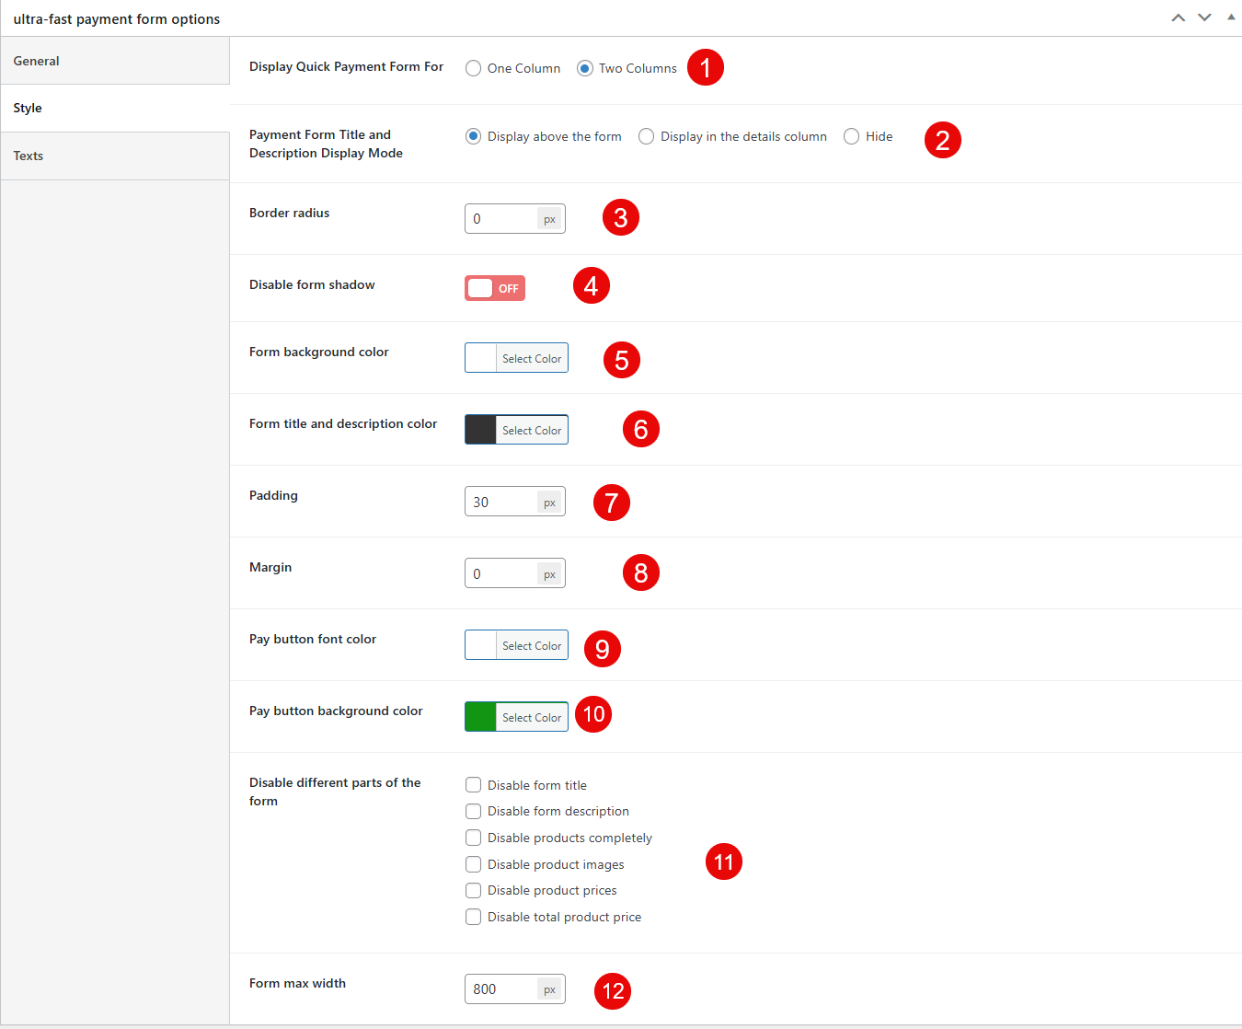This screenshot has width=1242, height=1029.
Task: Check Disable total product price
Action: click(x=474, y=917)
